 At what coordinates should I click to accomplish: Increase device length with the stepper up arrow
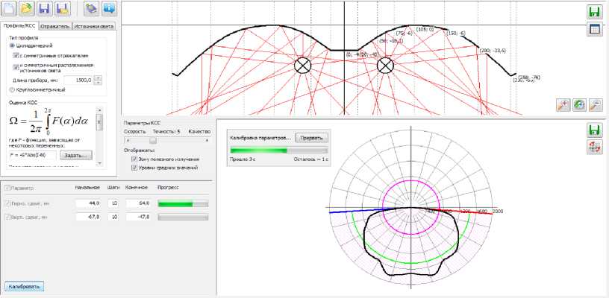coord(99,77)
